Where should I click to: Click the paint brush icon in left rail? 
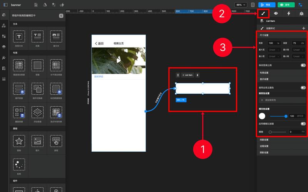click(x=4, y=58)
